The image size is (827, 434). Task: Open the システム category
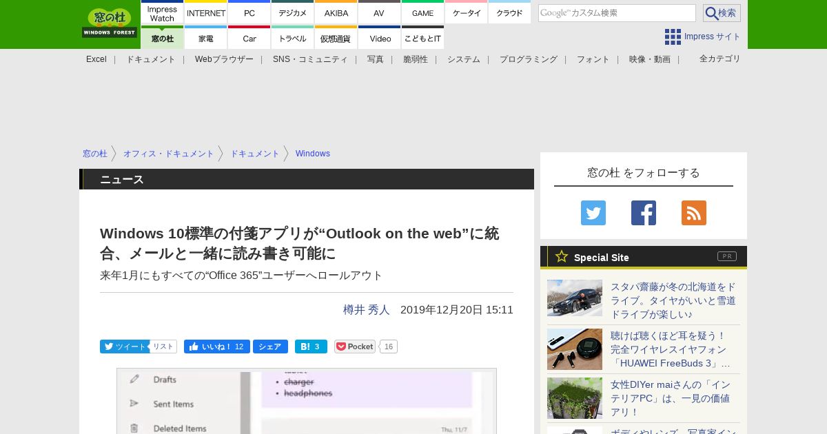pos(464,59)
